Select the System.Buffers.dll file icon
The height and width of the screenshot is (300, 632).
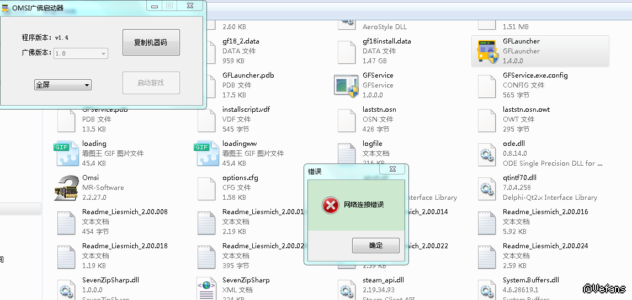pyautogui.click(x=487, y=290)
